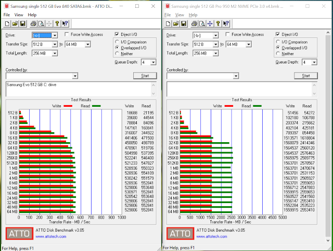
Task: Click green Read legend swatch in Pro 950 window
Action: (x=258, y=106)
